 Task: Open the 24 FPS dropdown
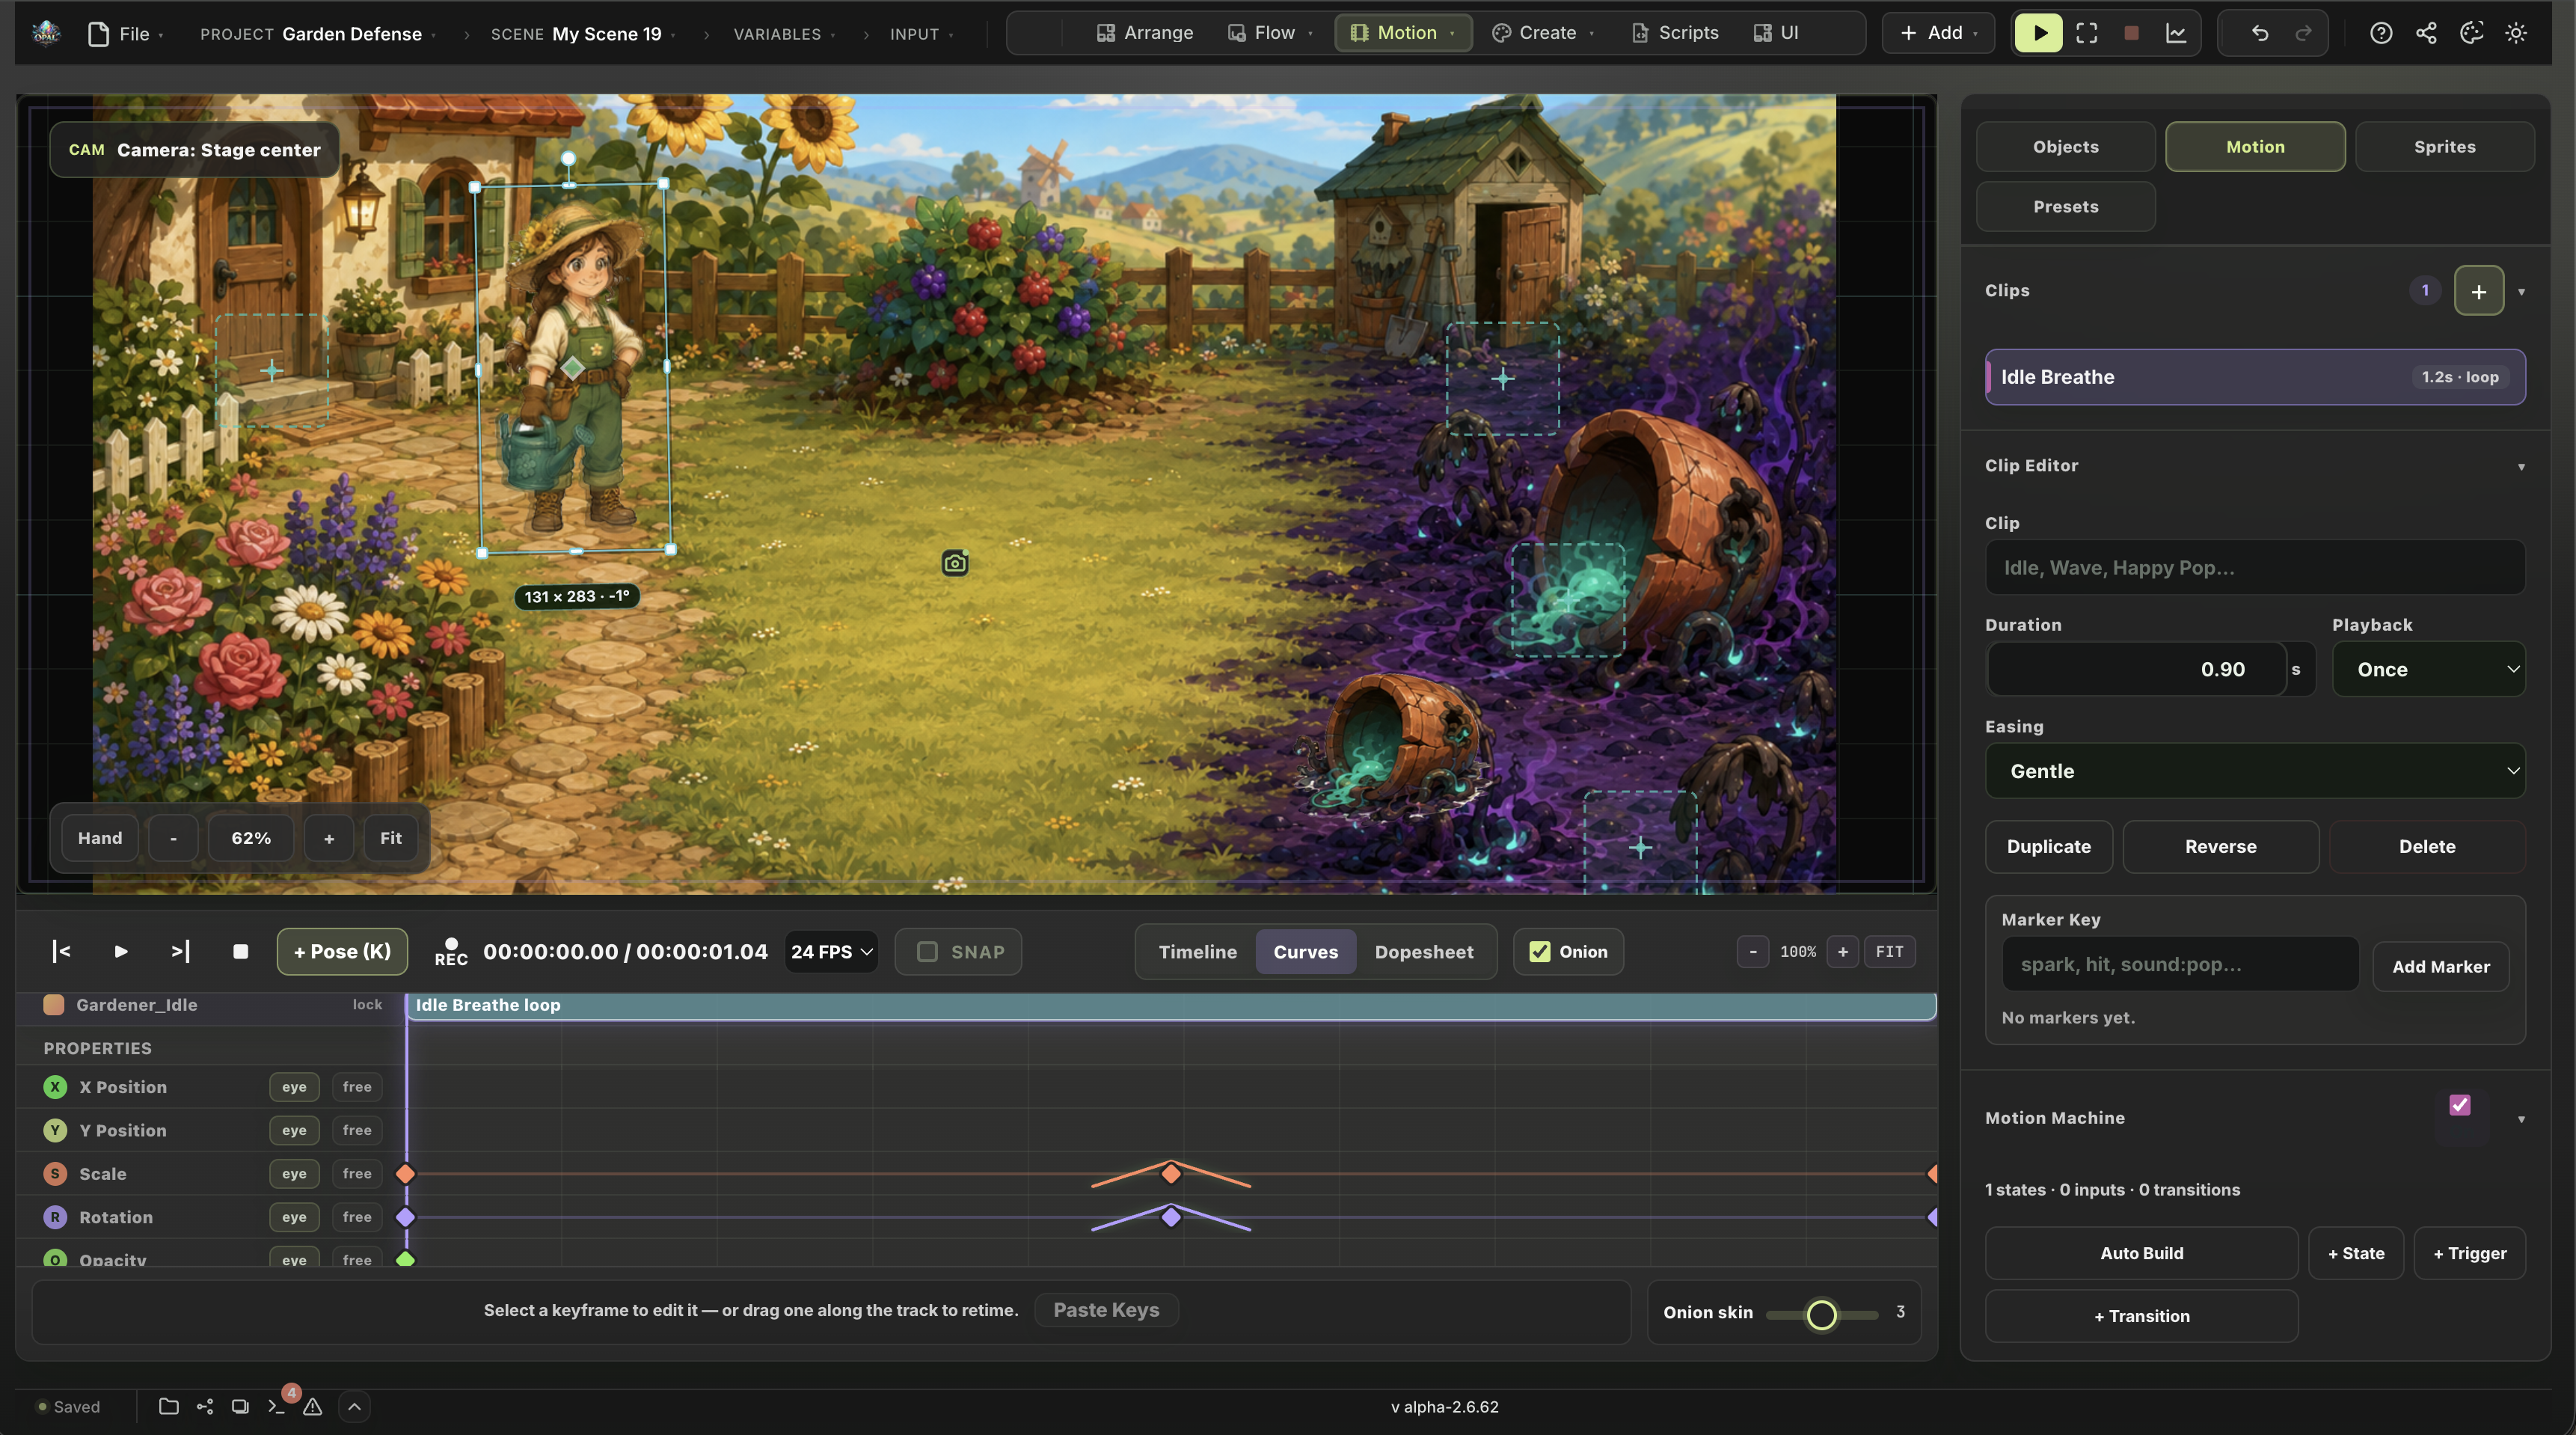click(831, 951)
